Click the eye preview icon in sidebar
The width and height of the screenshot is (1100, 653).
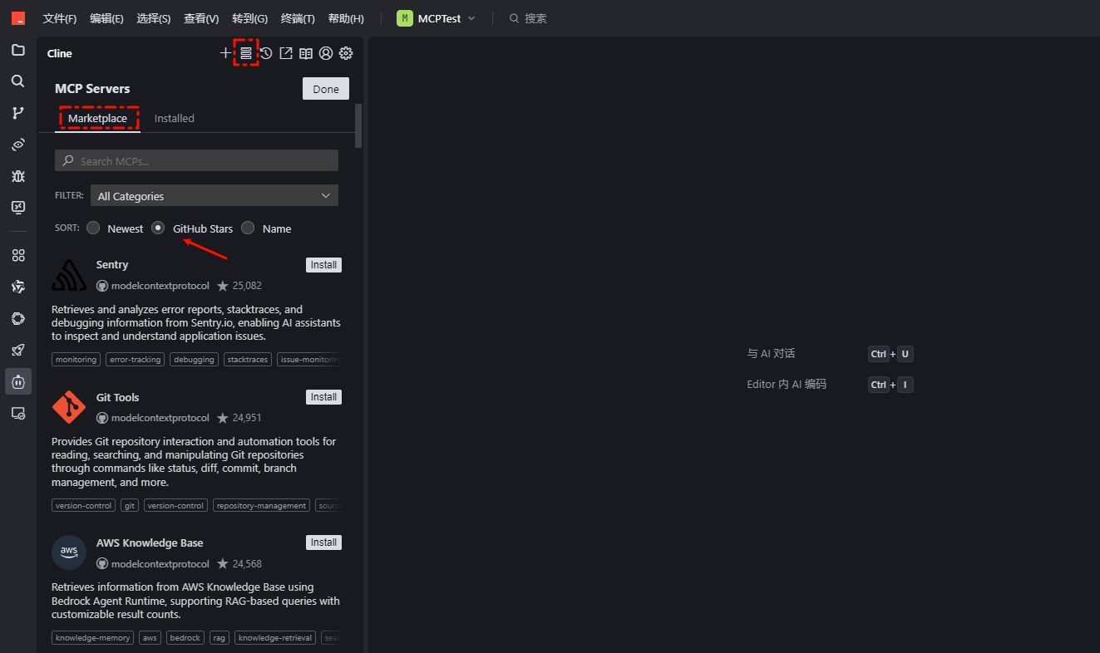18,145
